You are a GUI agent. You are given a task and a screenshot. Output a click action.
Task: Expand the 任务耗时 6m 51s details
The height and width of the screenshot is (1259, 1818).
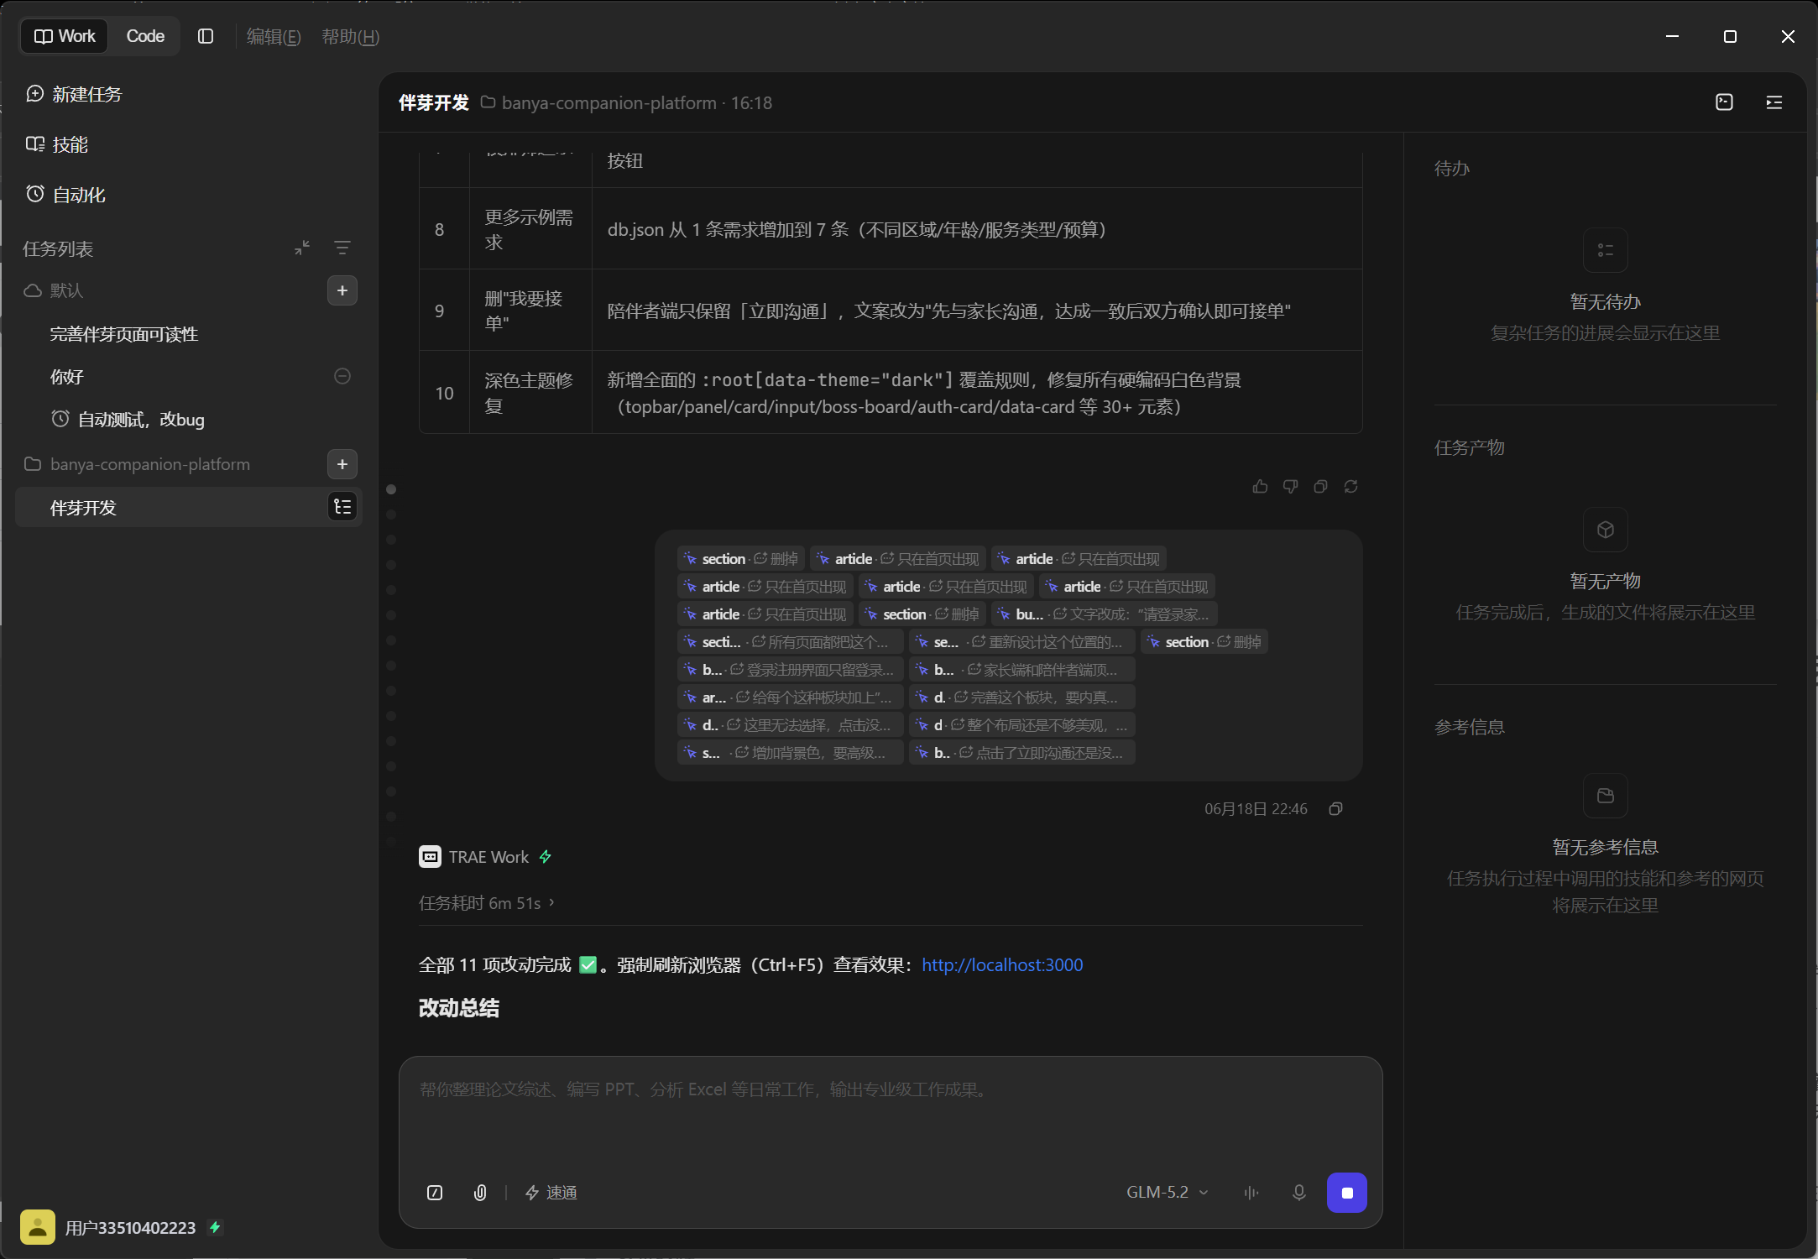(487, 903)
